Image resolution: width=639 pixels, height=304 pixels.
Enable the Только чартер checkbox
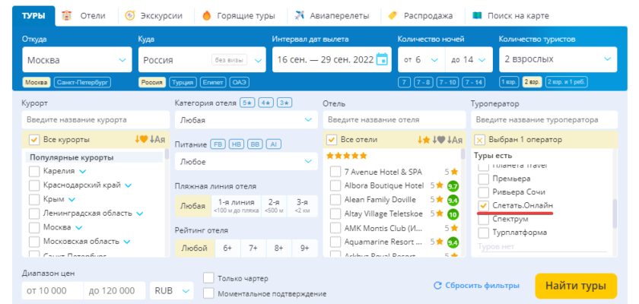coord(208,278)
